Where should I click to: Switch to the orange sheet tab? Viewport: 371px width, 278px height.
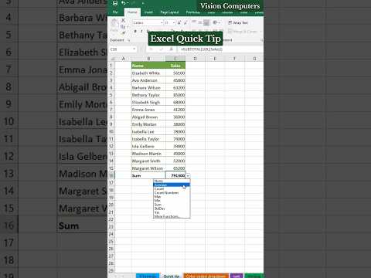206,276
